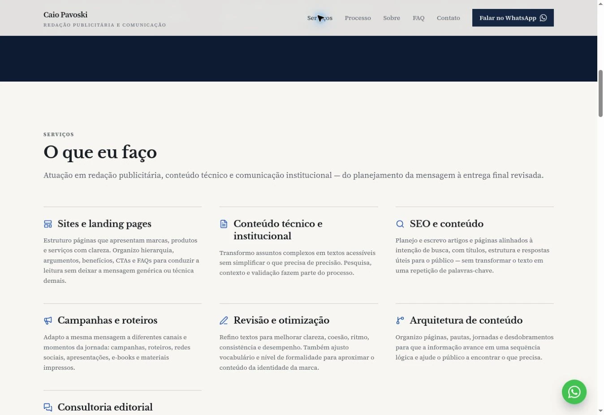Image resolution: width=604 pixels, height=415 pixels.
Task: Click the Falar no WhatsApp button
Action: point(513,18)
